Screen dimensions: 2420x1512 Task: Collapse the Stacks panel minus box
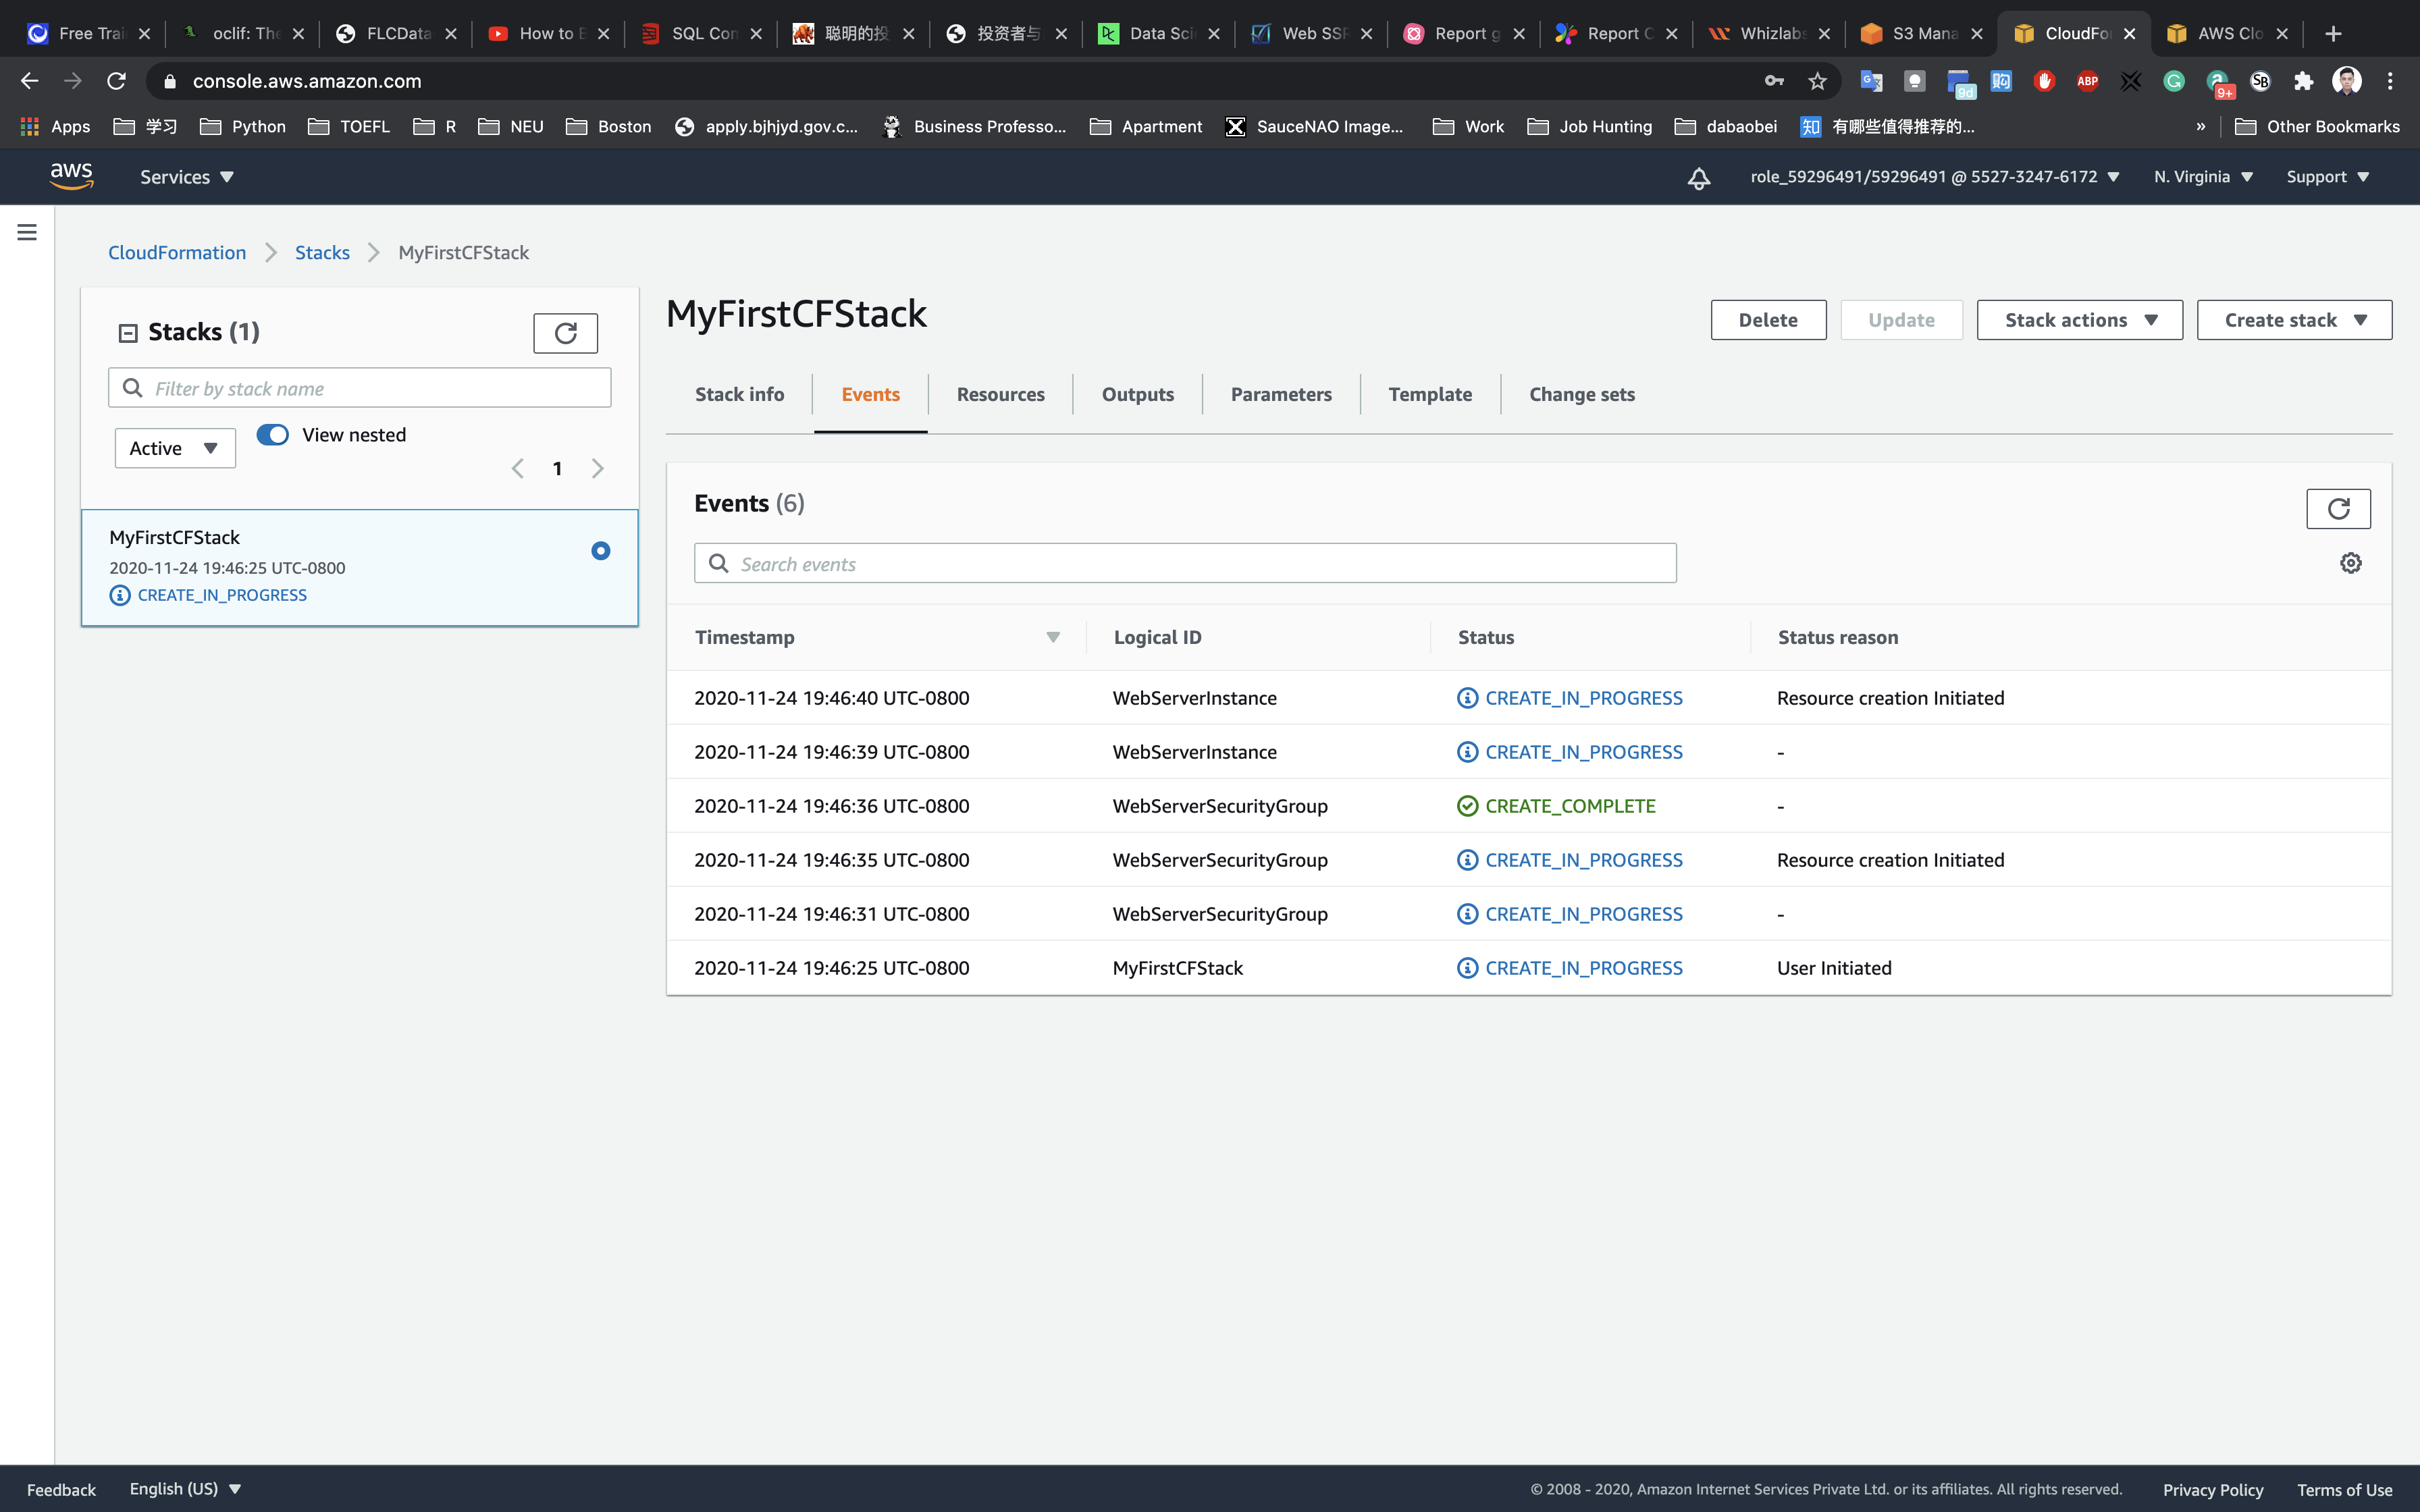128,333
